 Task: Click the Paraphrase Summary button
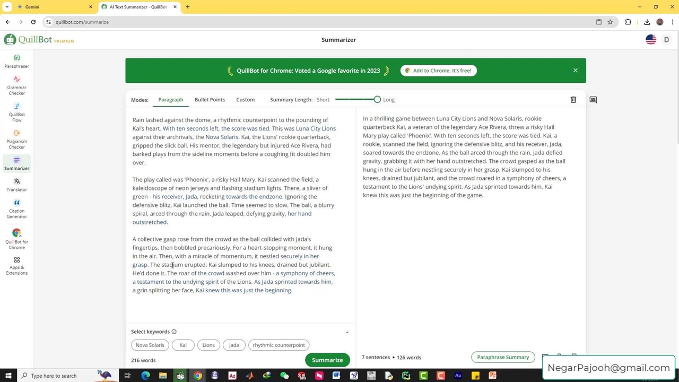tap(503, 357)
